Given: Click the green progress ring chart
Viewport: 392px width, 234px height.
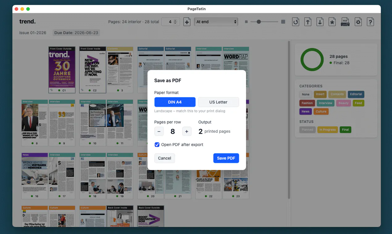Looking at the screenshot, I should pos(312,59).
